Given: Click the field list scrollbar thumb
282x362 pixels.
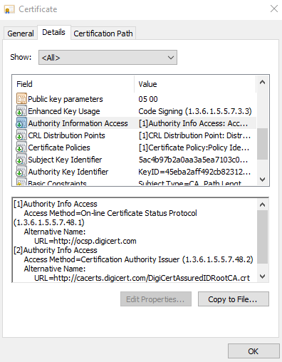Looking at the screenshot, I should [262, 144].
